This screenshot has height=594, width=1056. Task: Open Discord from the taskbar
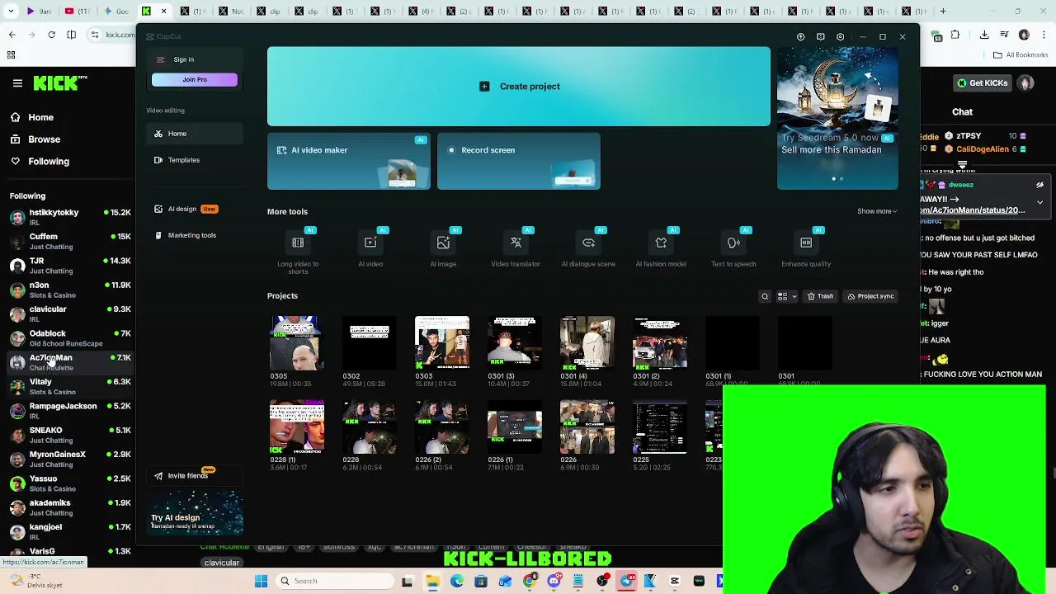click(x=554, y=581)
